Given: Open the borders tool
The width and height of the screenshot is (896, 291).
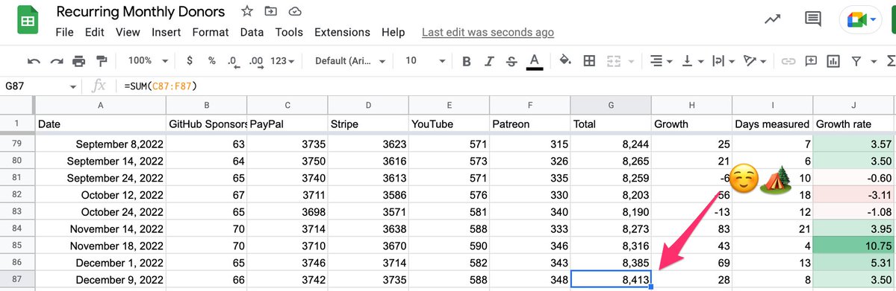Looking at the screenshot, I should [x=590, y=61].
